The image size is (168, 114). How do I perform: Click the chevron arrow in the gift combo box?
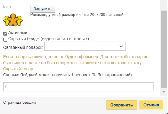[121, 46]
